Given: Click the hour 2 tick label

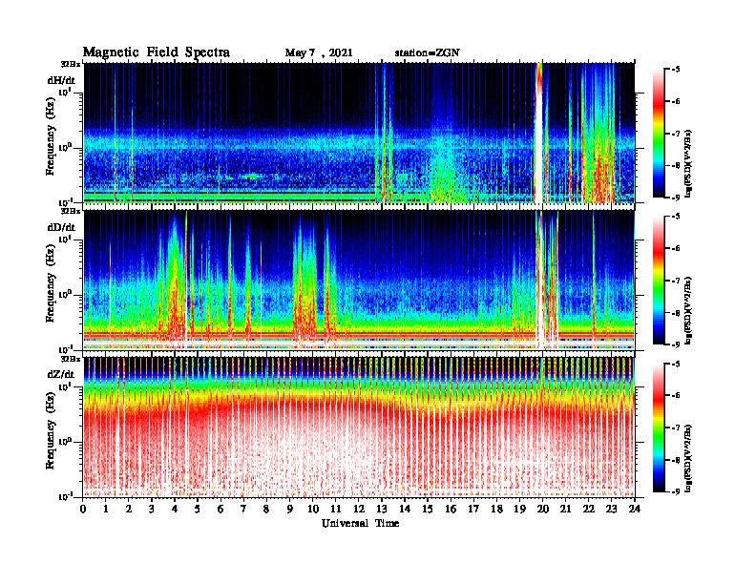Looking at the screenshot, I should tap(129, 509).
